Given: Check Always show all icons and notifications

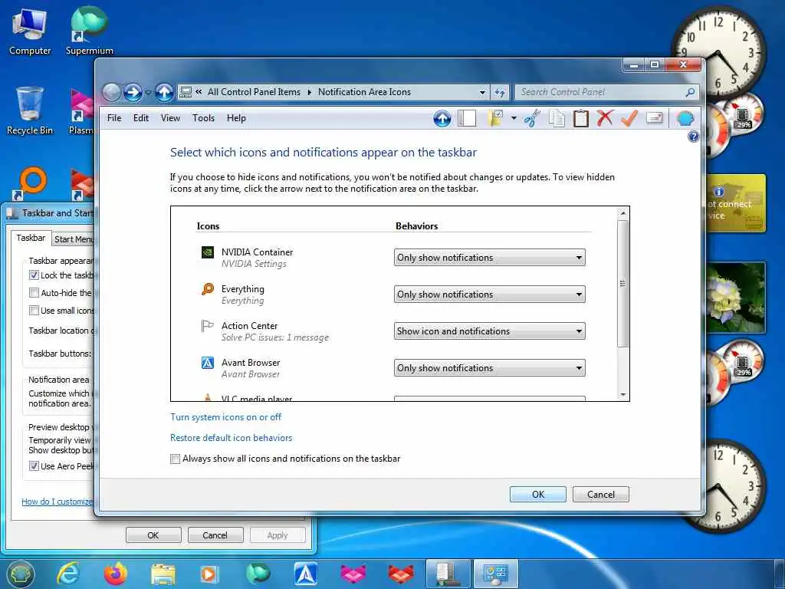Looking at the screenshot, I should click(175, 459).
